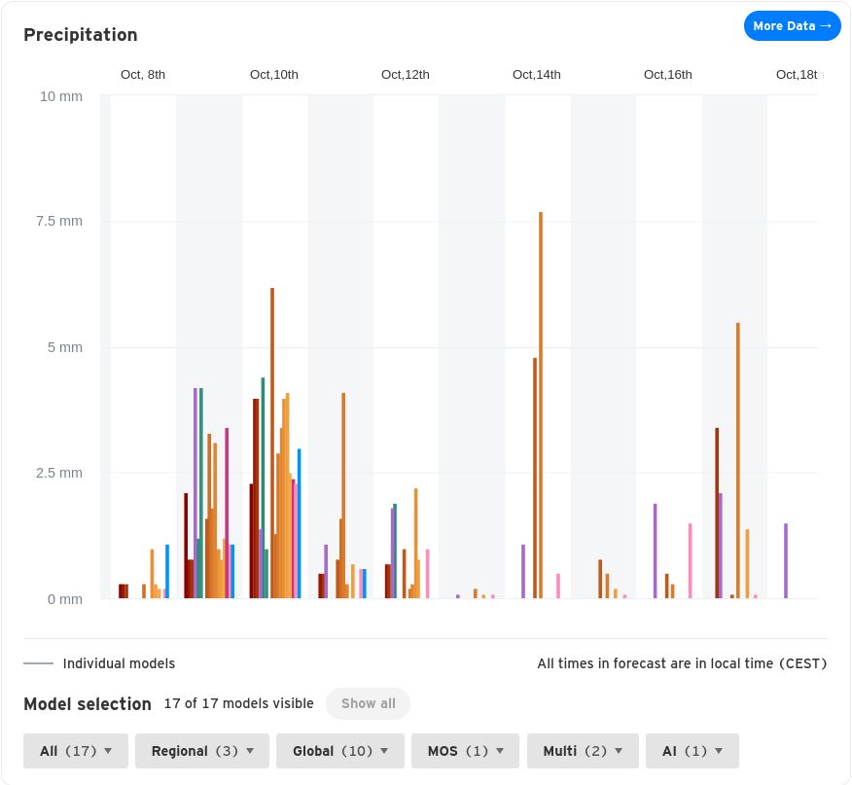852x785 pixels.
Task: Select the '17 of 17 models visible' text
Action: [239, 703]
